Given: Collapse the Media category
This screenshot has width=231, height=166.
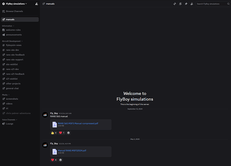Looking at the screenshot, I should [6, 95].
